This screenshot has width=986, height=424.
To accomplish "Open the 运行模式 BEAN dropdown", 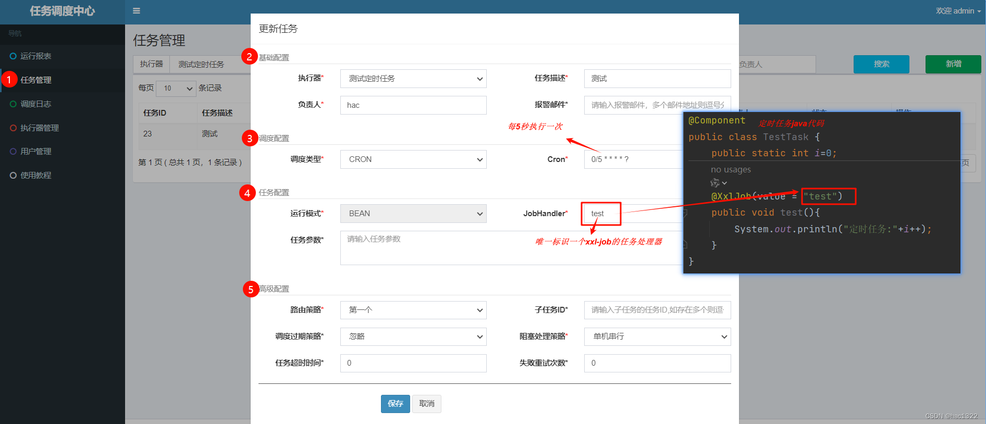I will (x=413, y=214).
